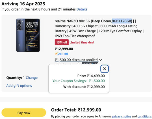Click the With discount price row
The image size is (152, 119).
pos(84,87)
